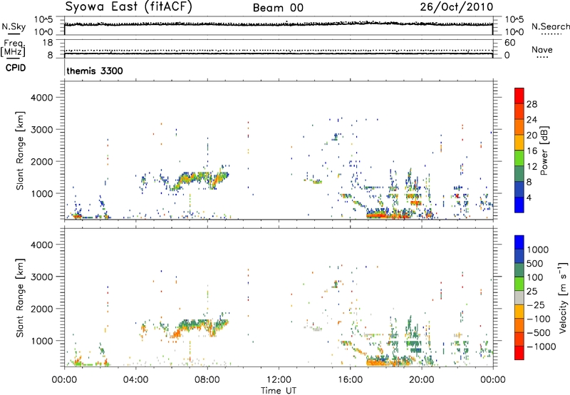570x395 pixels.
Task: Click the gray segment of Velocity colorbar
Action: 519,297
